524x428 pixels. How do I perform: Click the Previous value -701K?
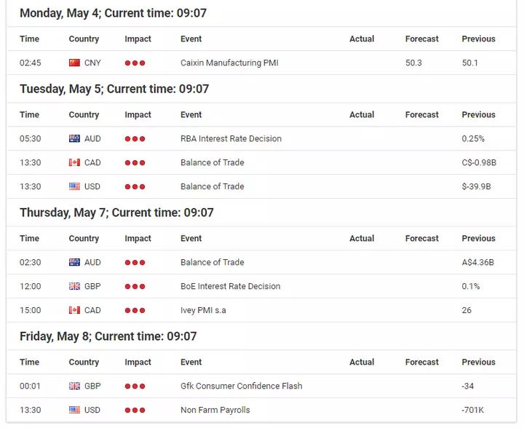point(472,410)
